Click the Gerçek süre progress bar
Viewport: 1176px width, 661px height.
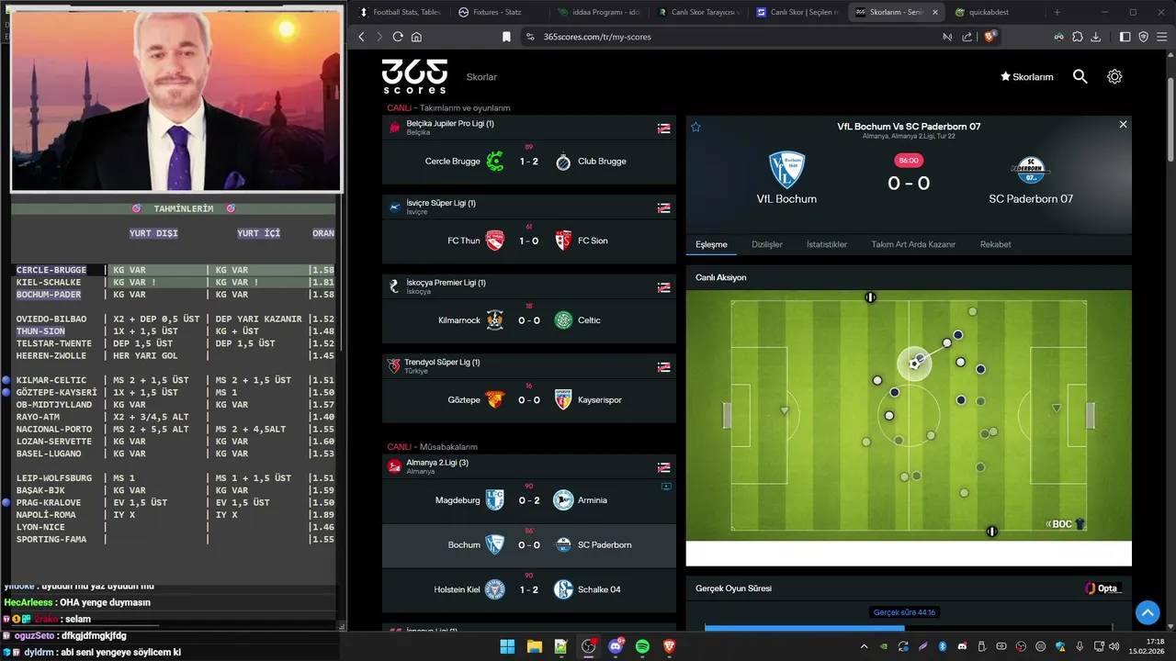908,629
